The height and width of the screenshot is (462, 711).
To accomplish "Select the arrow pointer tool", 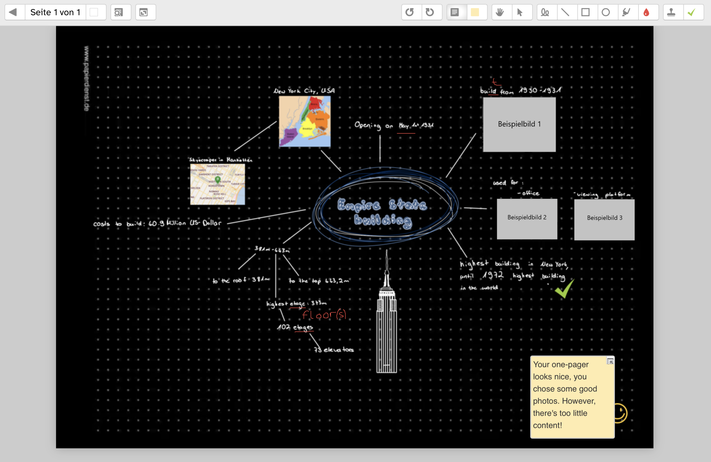I will pos(520,12).
